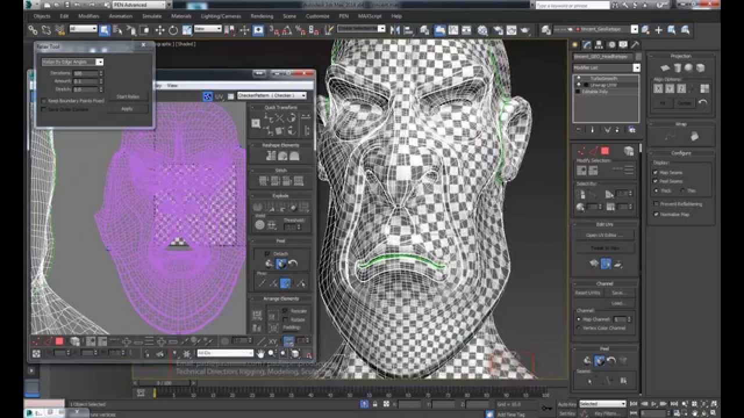Toggle polygon sub-object mode in UV editor bar

pos(59,341)
